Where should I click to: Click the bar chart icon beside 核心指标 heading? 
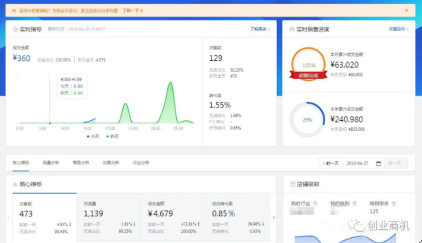(15, 184)
